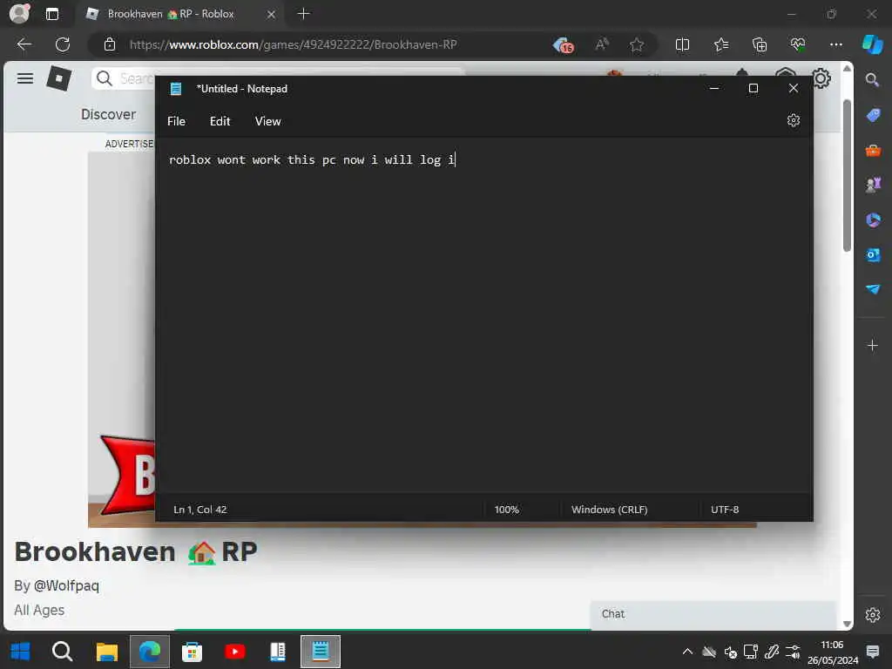Open Edge split screen icon

click(682, 44)
